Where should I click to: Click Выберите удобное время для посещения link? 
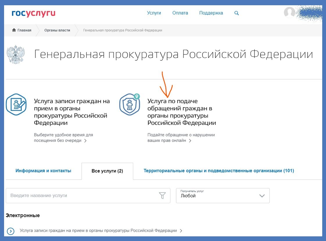(63, 138)
